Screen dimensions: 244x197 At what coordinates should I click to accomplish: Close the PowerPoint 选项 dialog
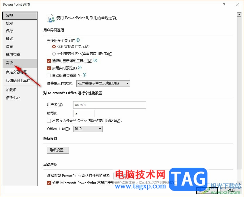coord(237,5)
